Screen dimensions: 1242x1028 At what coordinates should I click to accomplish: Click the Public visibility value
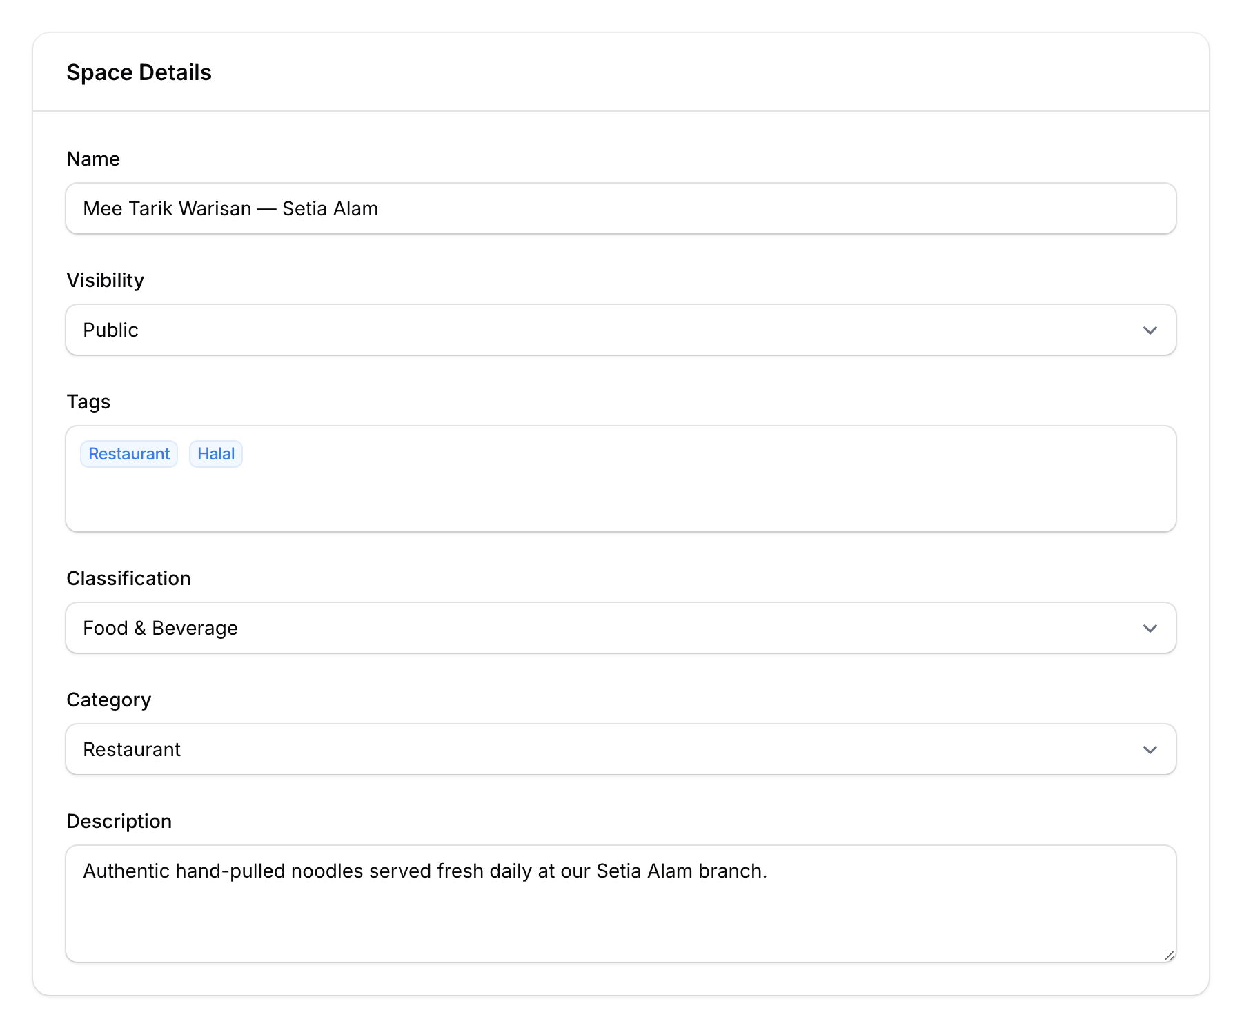coord(110,330)
